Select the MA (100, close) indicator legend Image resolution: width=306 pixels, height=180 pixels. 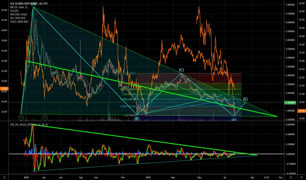[18, 14]
